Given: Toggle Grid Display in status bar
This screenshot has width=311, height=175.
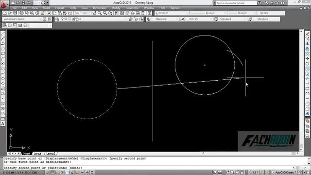Looking at the screenshot, I should click(x=52, y=173).
